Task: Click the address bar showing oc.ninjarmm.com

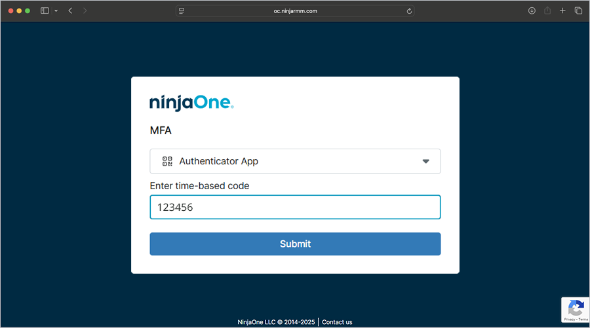Action: pos(295,11)
